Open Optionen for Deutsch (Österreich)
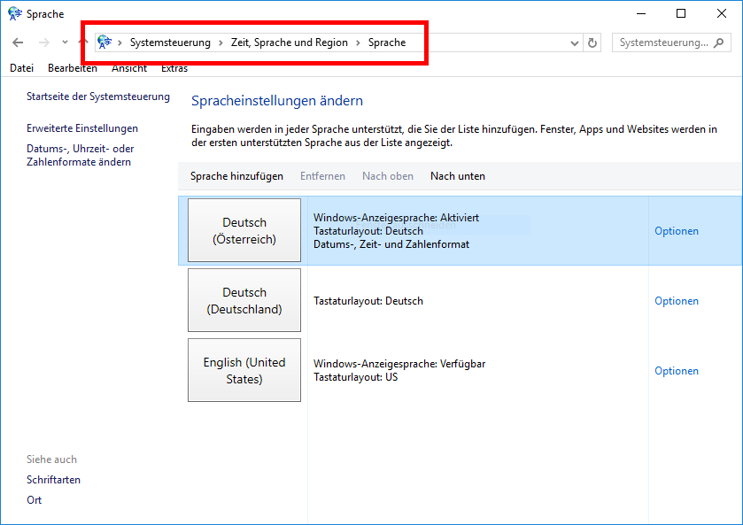This screenshot has height=525, width=743. [x=676, y=230]
